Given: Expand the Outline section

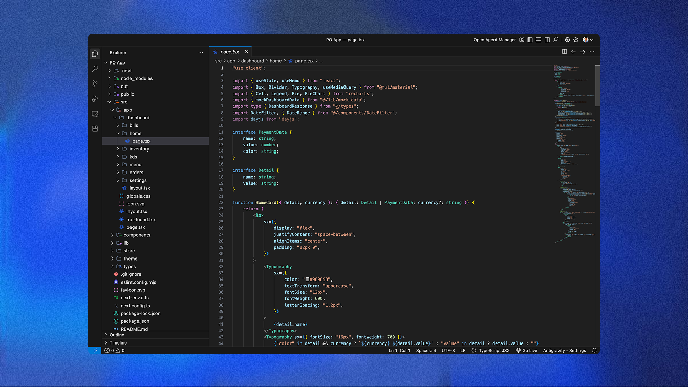Looking at the screenshot, I should click(156, 335).
